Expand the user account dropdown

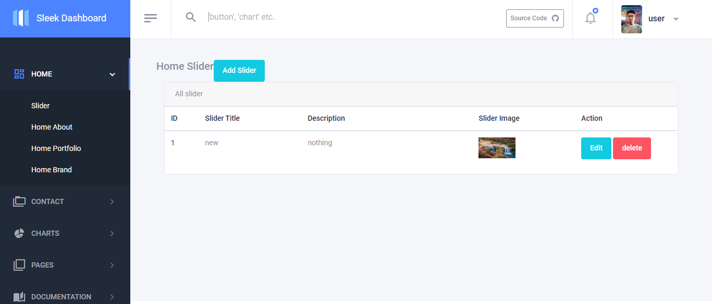tap(676, 18)
